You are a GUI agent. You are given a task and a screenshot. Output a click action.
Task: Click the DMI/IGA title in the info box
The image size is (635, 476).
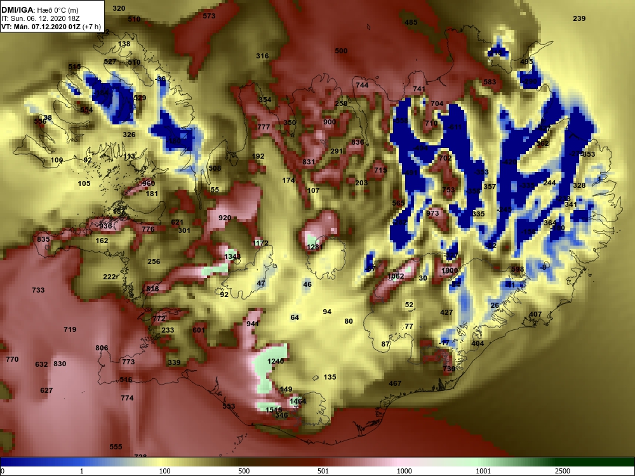coord(17,10)
